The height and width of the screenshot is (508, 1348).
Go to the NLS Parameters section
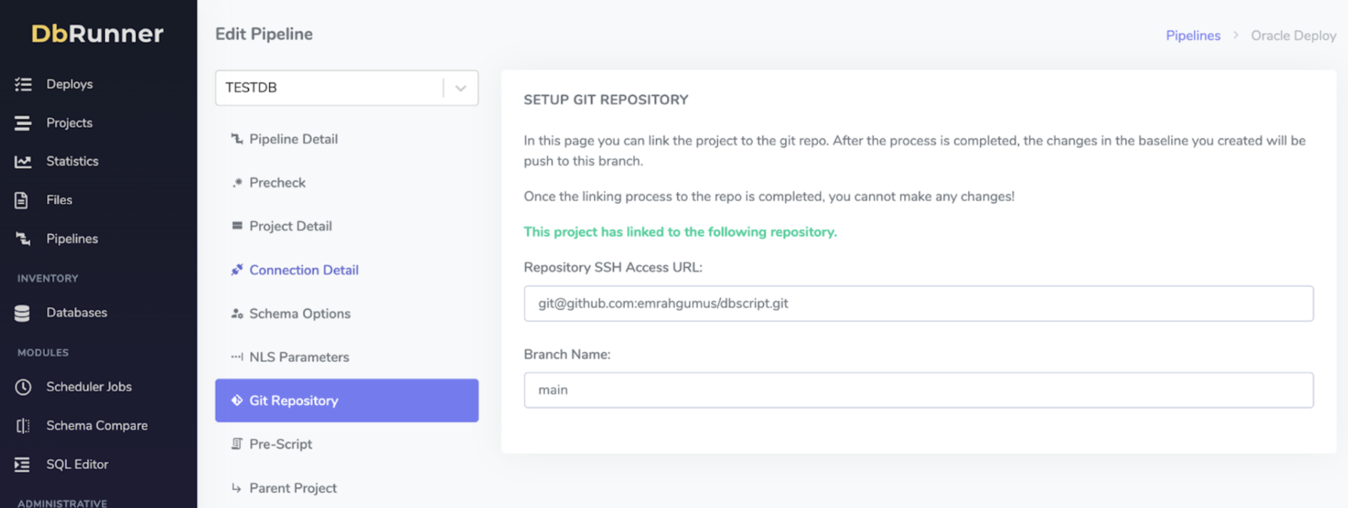(x=299, y=357)
